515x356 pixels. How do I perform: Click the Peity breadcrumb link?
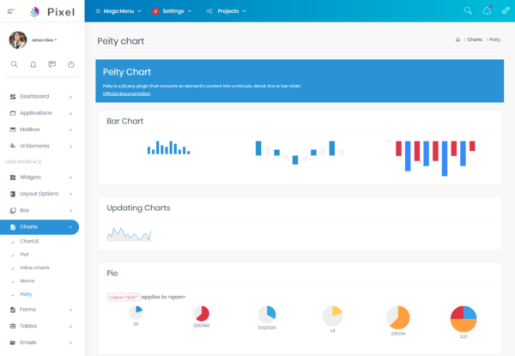pos(494,39)
